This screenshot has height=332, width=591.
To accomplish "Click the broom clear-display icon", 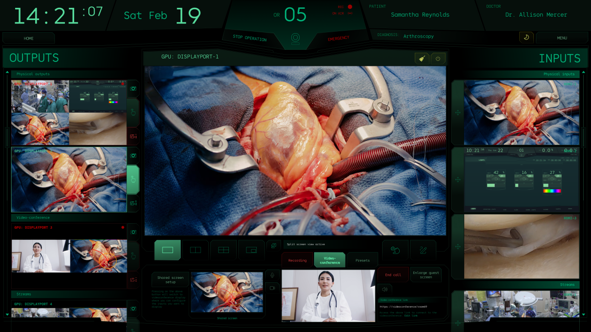I will coord(422,59).
